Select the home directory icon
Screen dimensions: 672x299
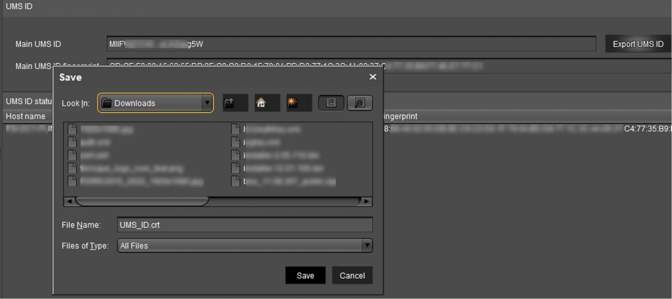267,102
